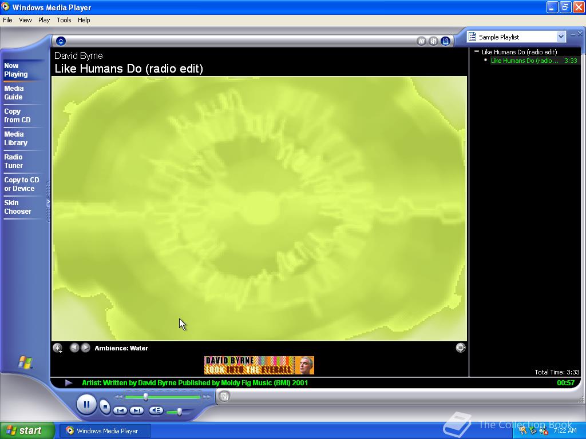The width and height of the screenshot is (586, 439).
Task: Open the Tools menu
Action: click(x=64, y=20)
